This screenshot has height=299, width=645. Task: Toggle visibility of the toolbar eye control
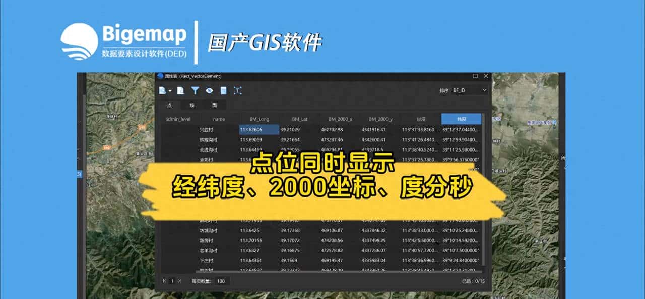209,90
